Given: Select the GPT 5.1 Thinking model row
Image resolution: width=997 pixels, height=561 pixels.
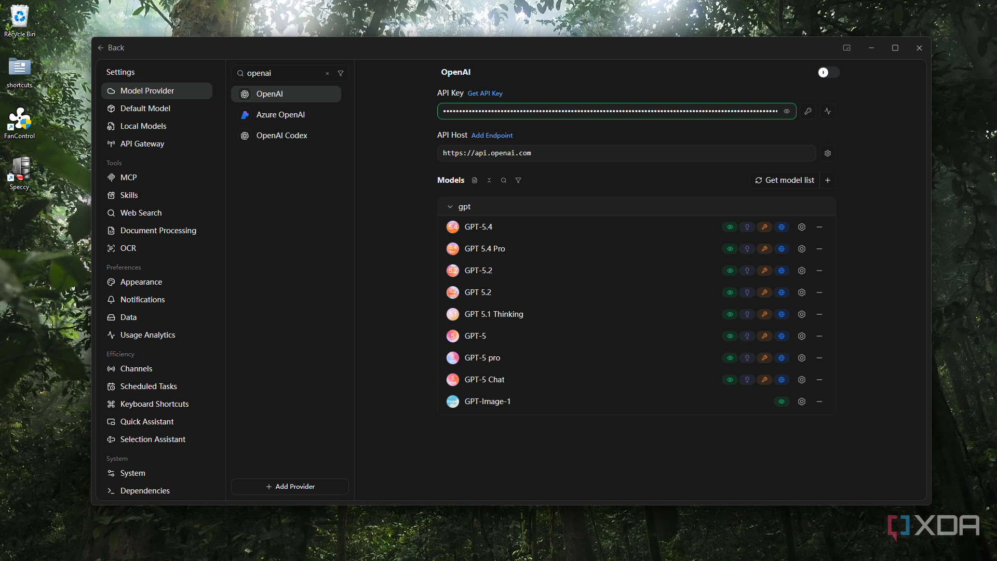Looking at the screenshot, I should click(x=636, y=314).
